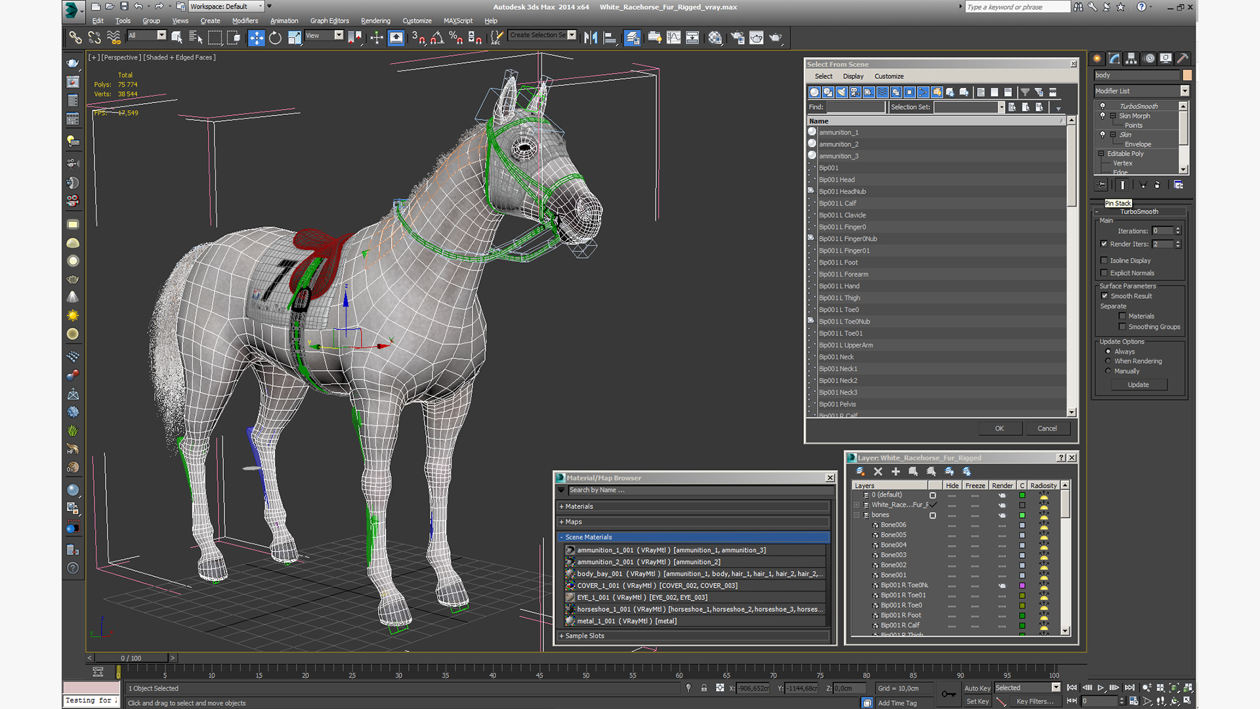
Task: Click the Update button in TurboSmooth
Action: (x=1138, y=385)
